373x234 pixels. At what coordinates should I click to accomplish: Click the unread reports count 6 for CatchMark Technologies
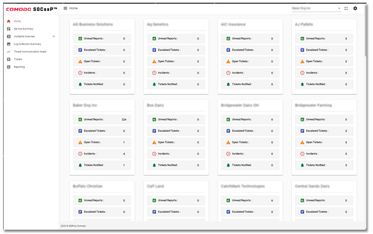(x=272, y=201)
